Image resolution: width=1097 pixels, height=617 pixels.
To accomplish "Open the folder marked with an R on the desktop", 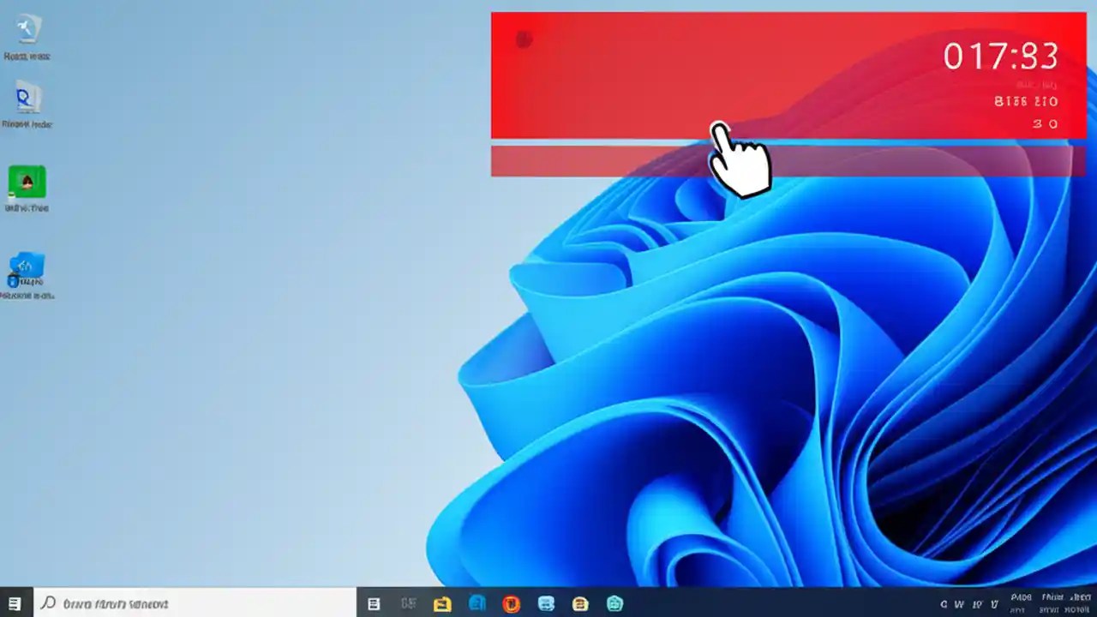I will [x=27, y=101].
